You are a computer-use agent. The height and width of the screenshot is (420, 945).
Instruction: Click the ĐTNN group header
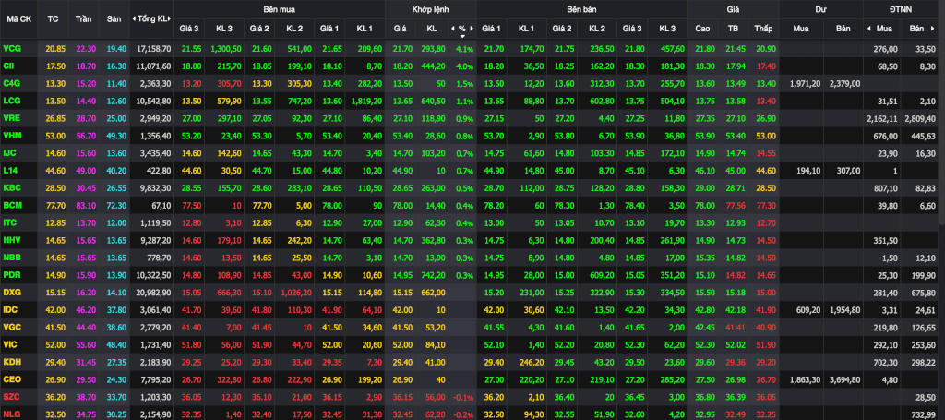pyautogui.click(x=901, y=9)
